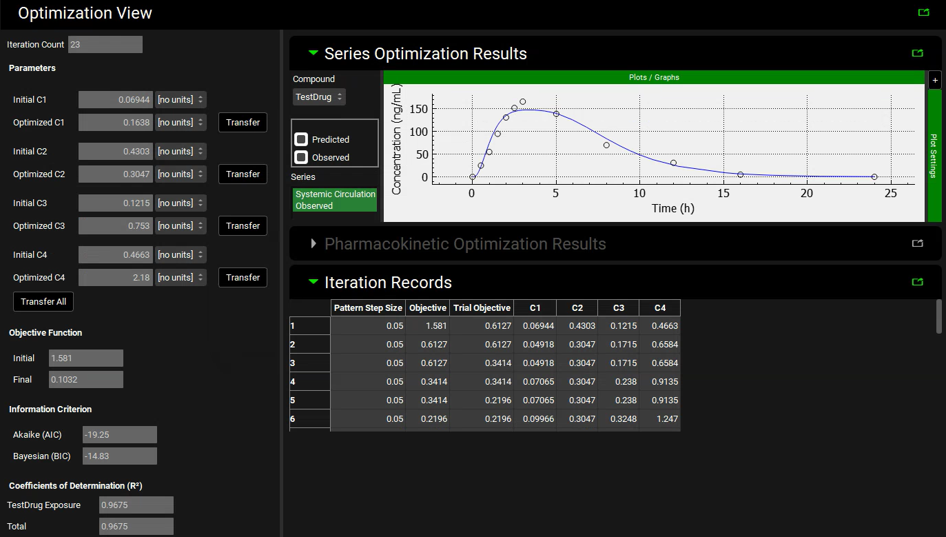Click the Iteration Count input field
The width and height of the screenshot is (946, 537).
[x=105, y=45]
